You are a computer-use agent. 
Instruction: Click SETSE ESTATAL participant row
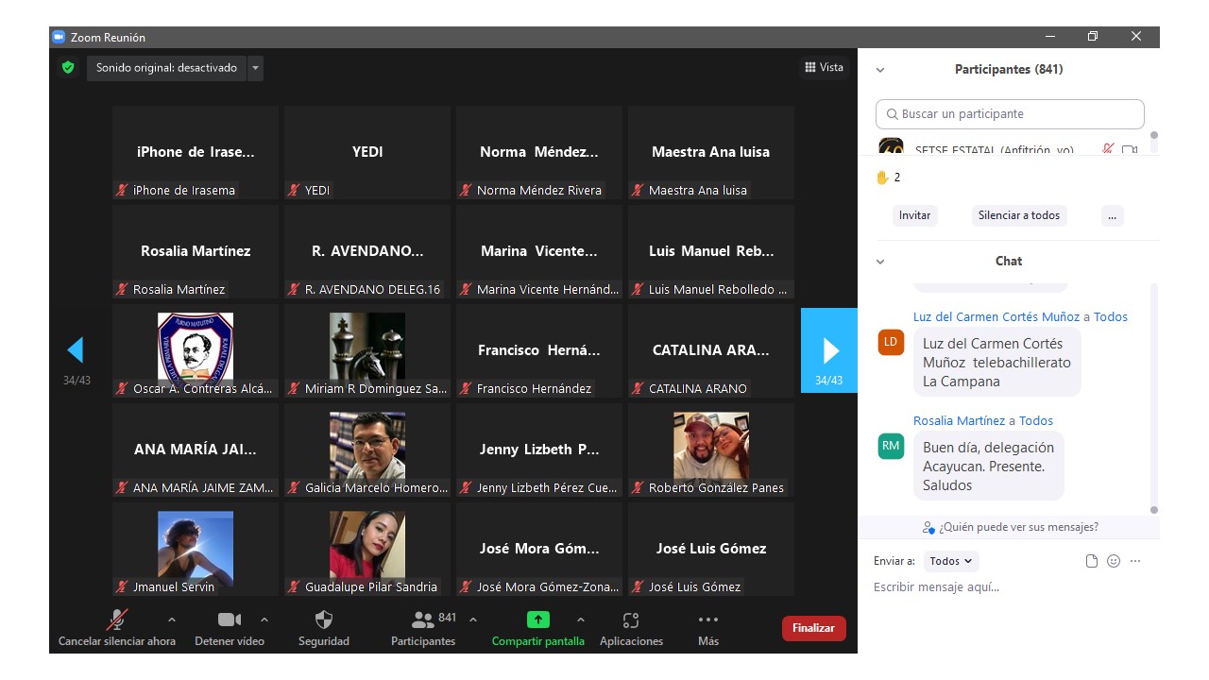[x=1009, y=148]
